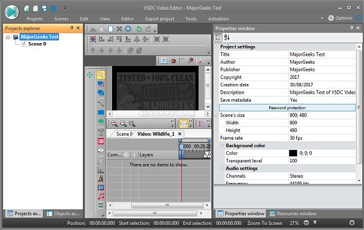Select the animation (running figure) tool
Screen dimensions: 364x230
pos(101,178)
